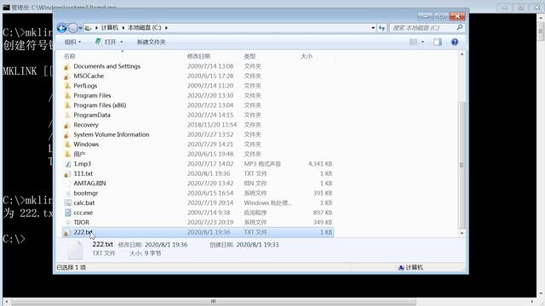Click the change view icon in the toolbar
Viewport: 545px width, 306px height.
(413, 42)
